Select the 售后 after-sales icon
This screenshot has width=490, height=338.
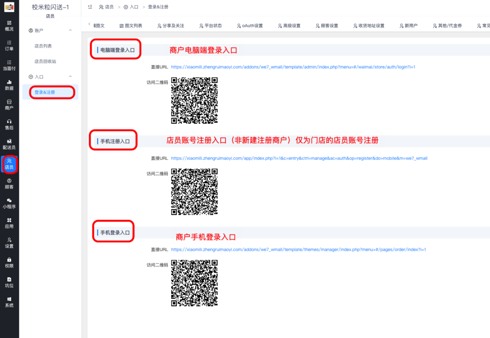point(9,123)
